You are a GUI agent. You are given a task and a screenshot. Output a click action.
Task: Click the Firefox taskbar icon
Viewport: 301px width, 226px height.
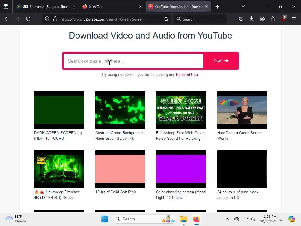pos(196,219)
